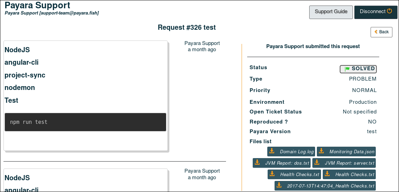The width and height of the screenshot is (399, 192).
Task: Open the Support Guide
Action: click(x=331, y=12)
